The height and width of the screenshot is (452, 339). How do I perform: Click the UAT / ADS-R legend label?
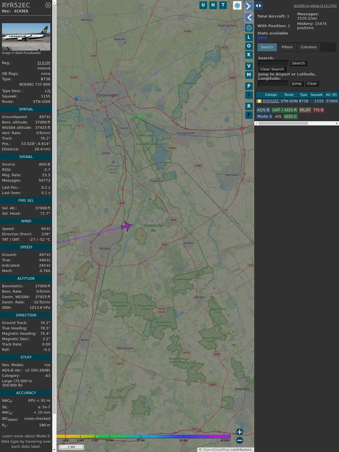click(x=284, y=110)
